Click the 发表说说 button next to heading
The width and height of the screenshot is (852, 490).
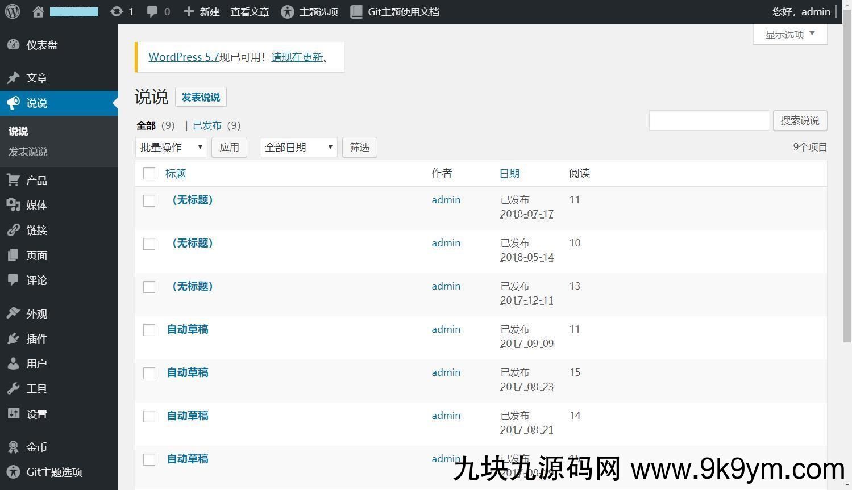(201, 97)
